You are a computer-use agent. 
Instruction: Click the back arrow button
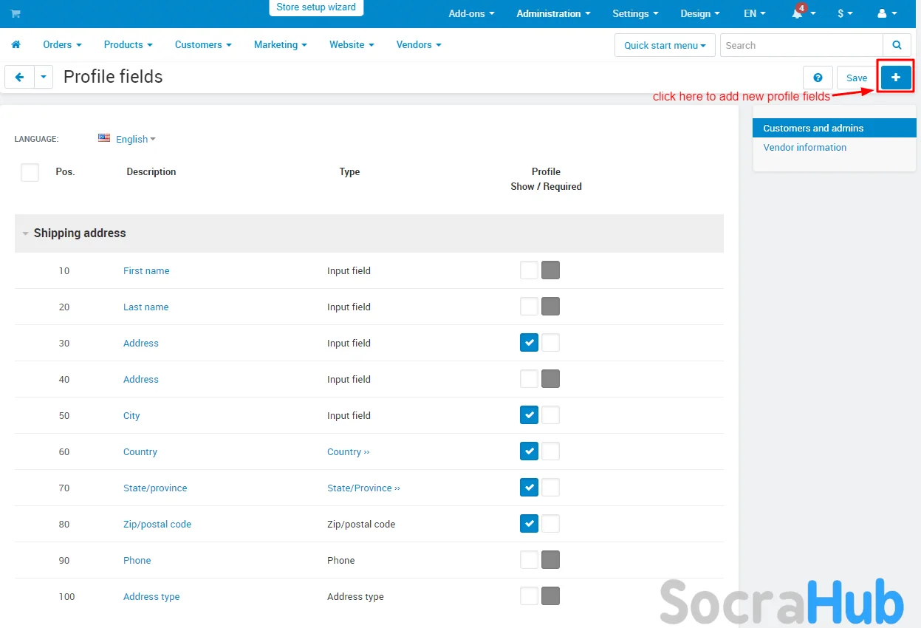(20, 77)
